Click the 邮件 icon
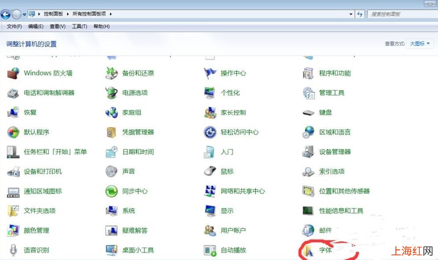The width and height of the screenshot is (438, 260). tap(308, 230)
